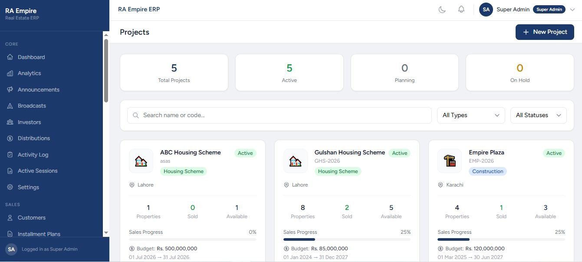Click the Total Projects stat card

tap(174, 72)
